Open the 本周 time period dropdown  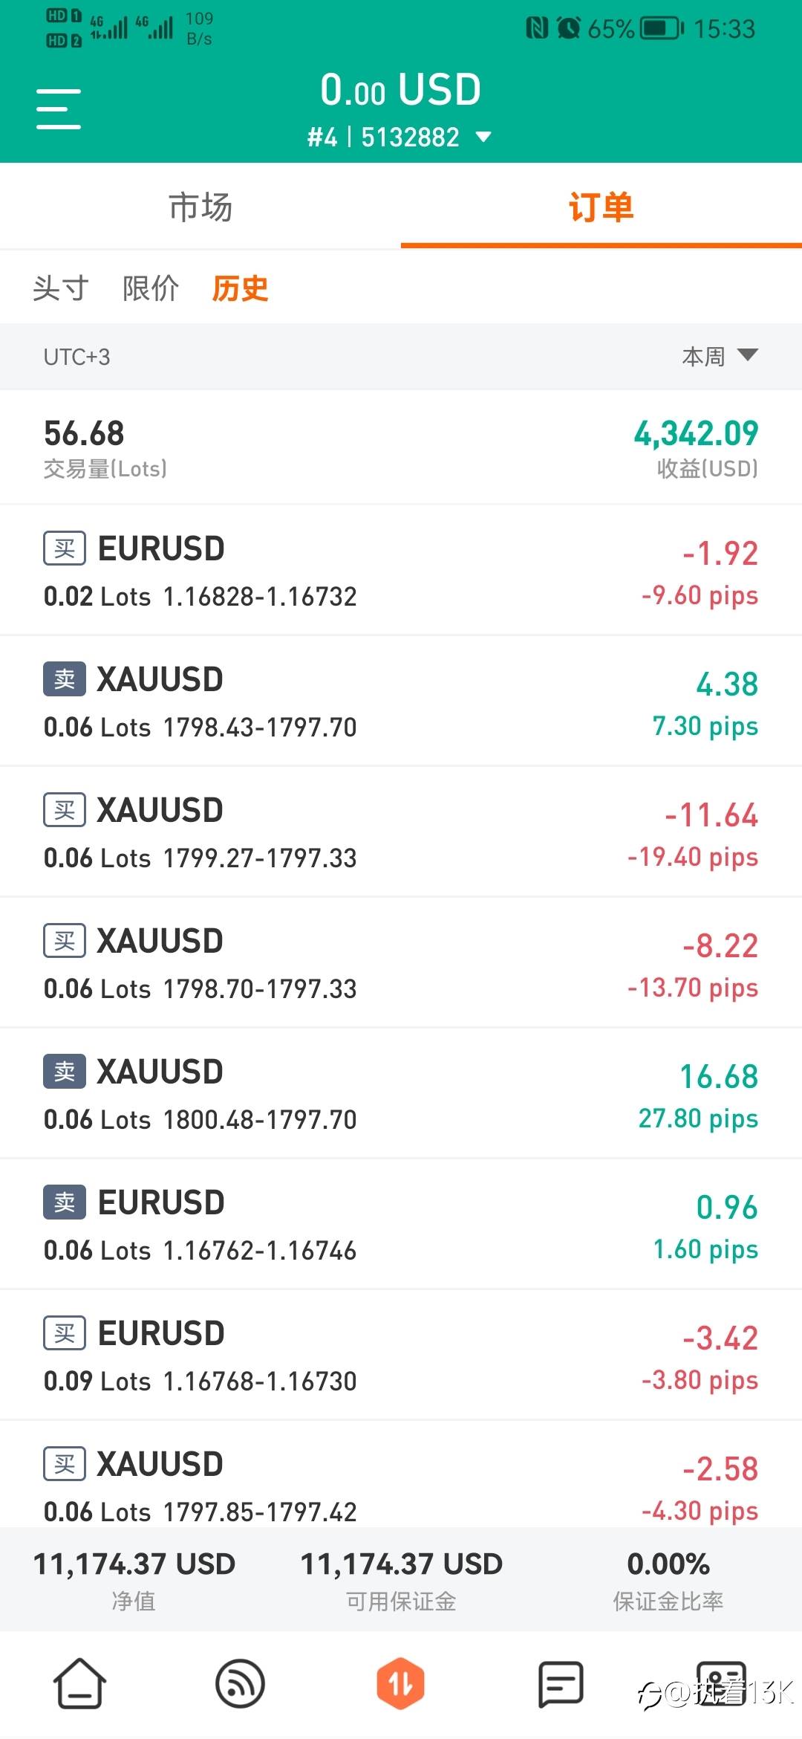point(719,357)
